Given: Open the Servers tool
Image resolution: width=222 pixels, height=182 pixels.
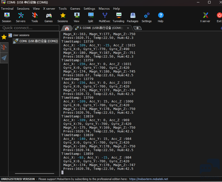Looking at the screenshot, I should click(x=21, y=17).
